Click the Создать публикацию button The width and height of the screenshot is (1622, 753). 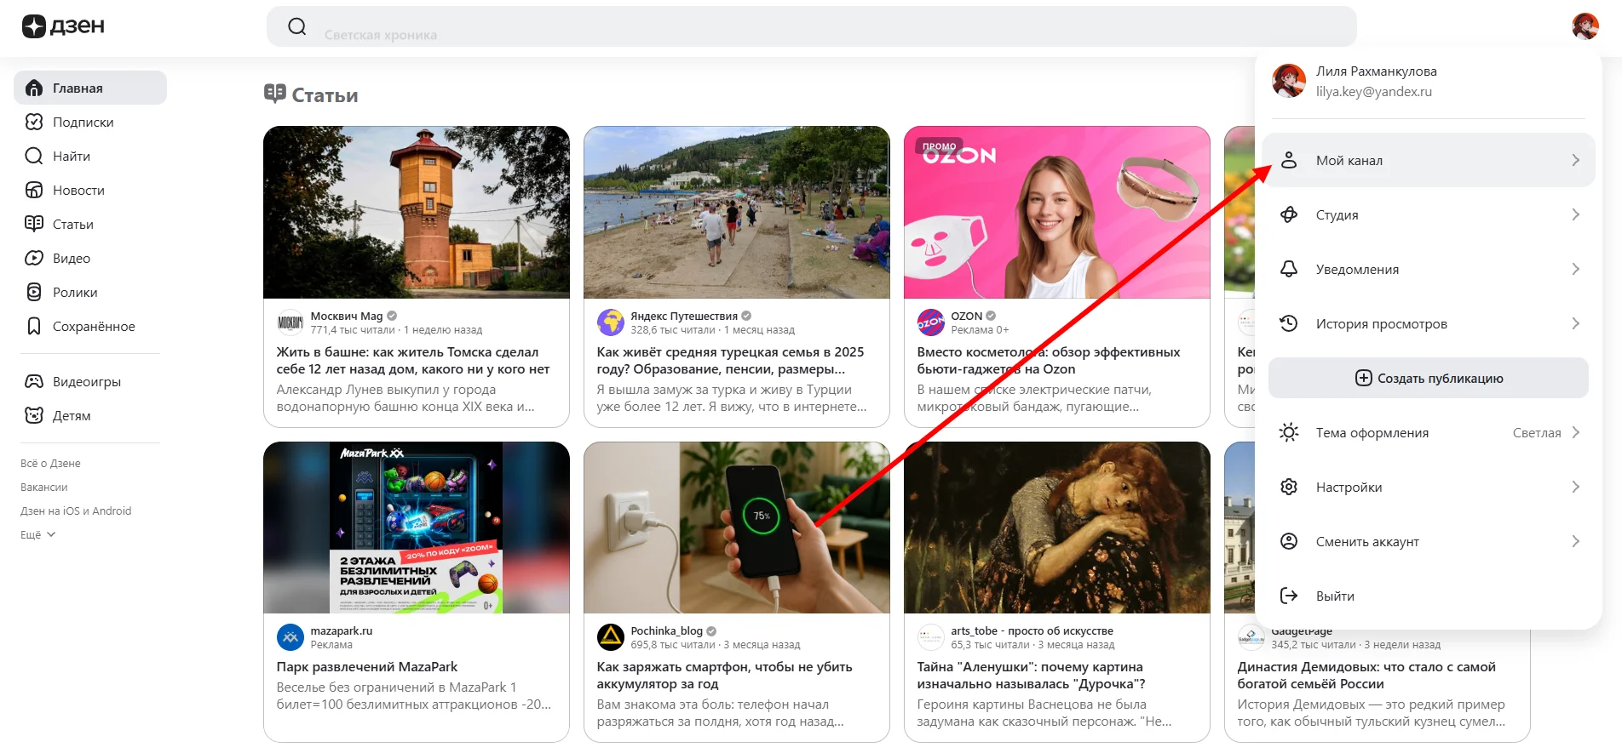tap(1429, 378)
